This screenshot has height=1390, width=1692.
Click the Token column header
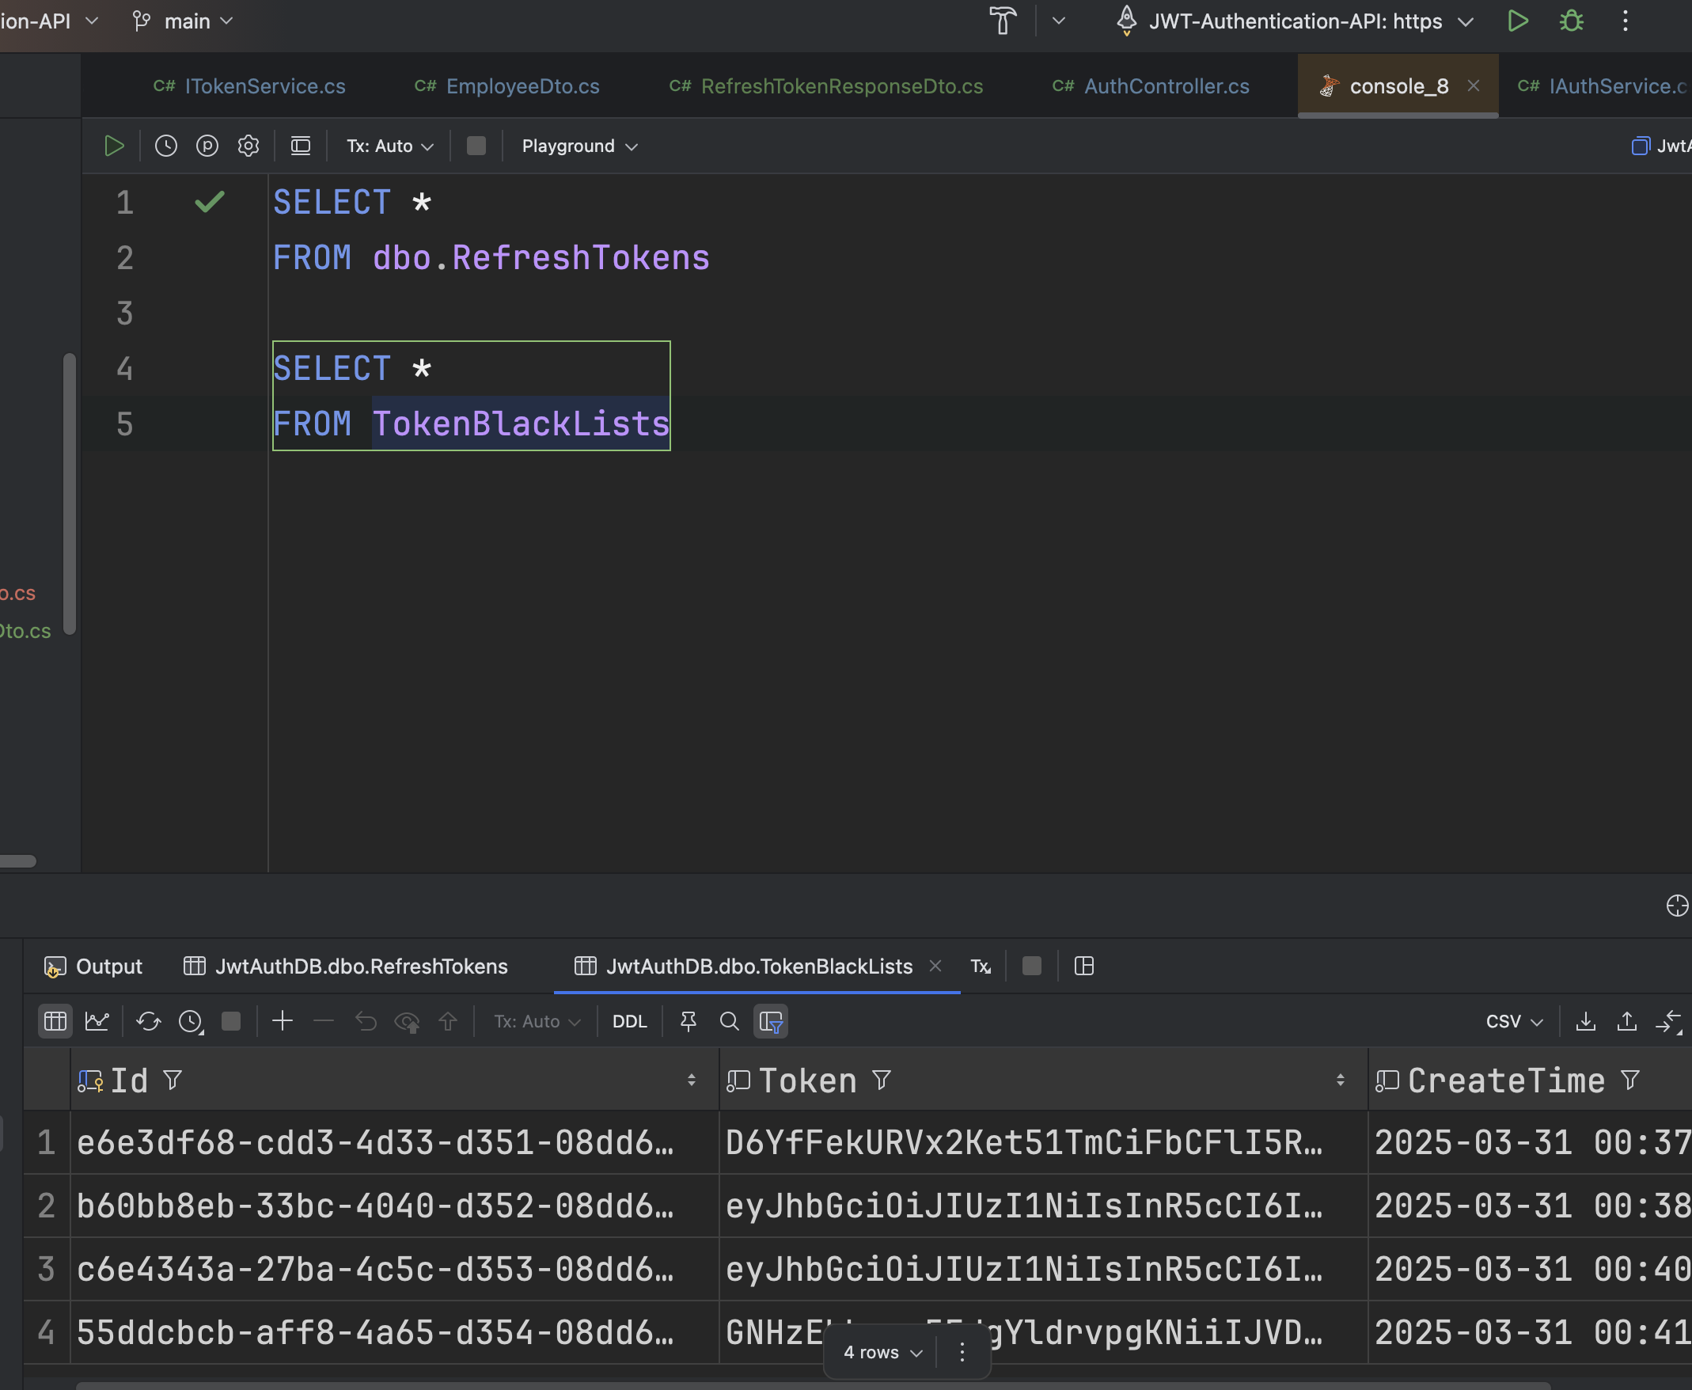click(x=806, y=1081)
